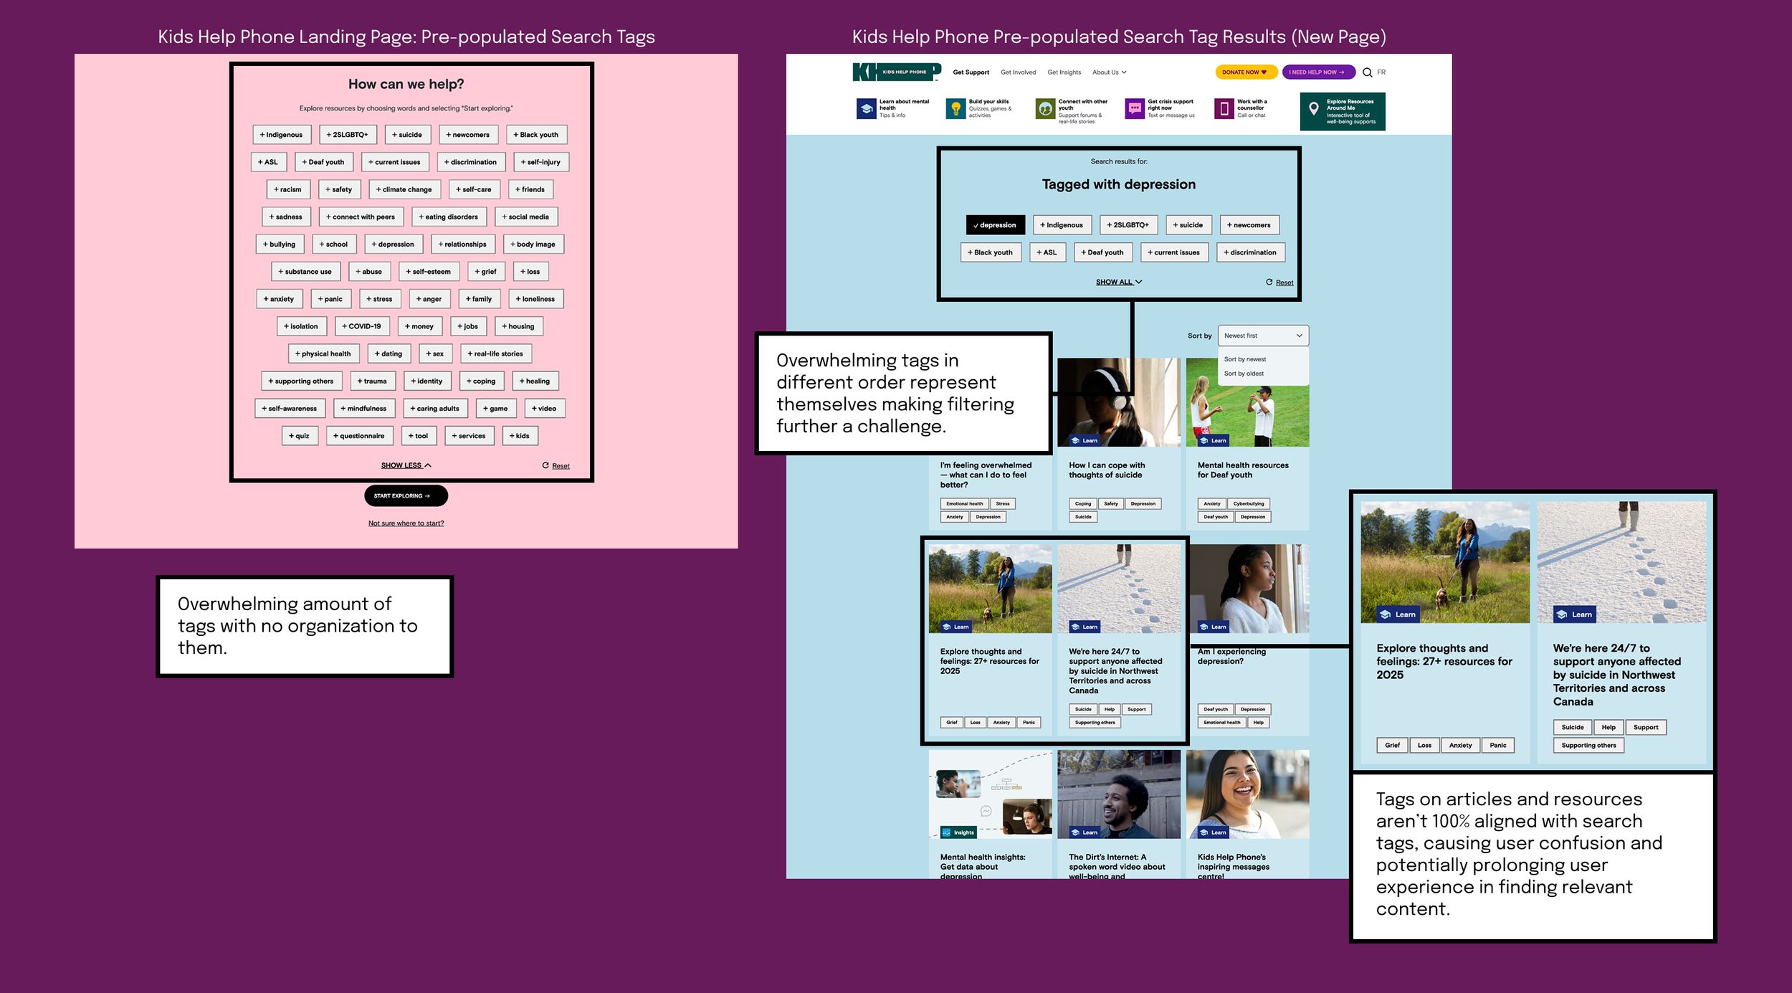
Task: Click the Learn about mental health icon
Action: 866,109
